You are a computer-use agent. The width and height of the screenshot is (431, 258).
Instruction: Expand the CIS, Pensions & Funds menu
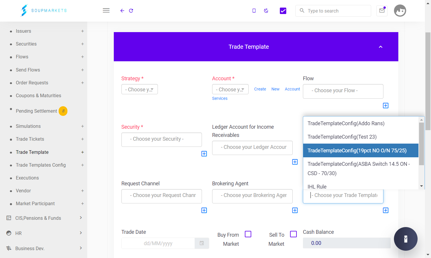43,218
